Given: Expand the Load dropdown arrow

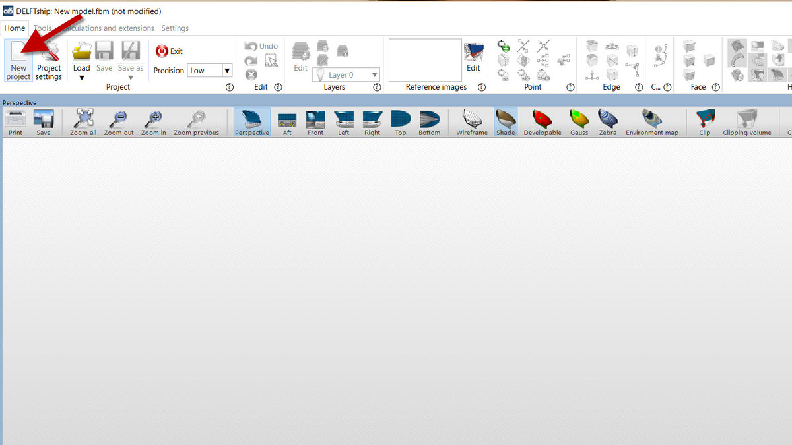Looking at the screenshot, I should (82, 78).
